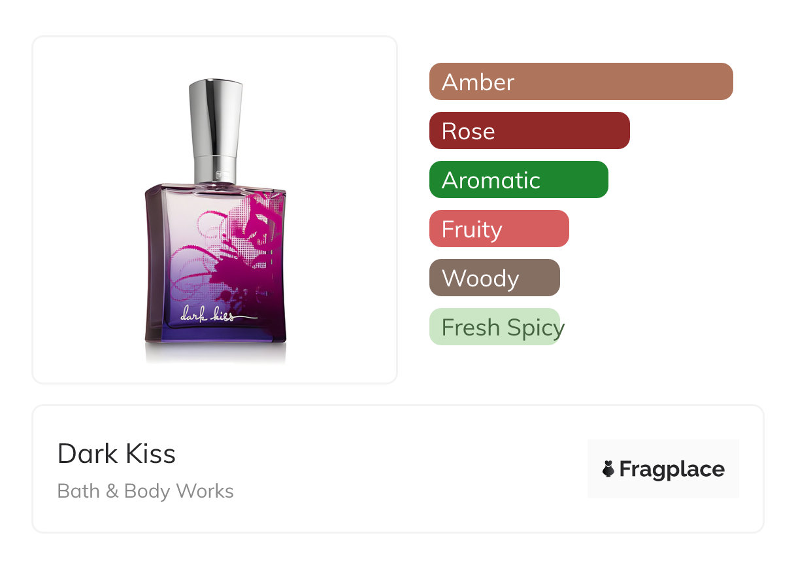This screenshot has height=565, width=796.
Task: Click the Fragplace wordmark text
Action: 672,469
